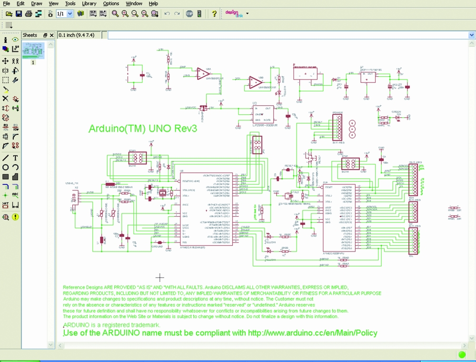Image resolution: width=476 pixels, height=362 pixels.
Task: Expand the DesignLink dropdown arrow
Action: click(247, 14)
